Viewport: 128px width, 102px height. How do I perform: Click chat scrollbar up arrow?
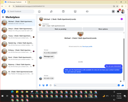124,33
